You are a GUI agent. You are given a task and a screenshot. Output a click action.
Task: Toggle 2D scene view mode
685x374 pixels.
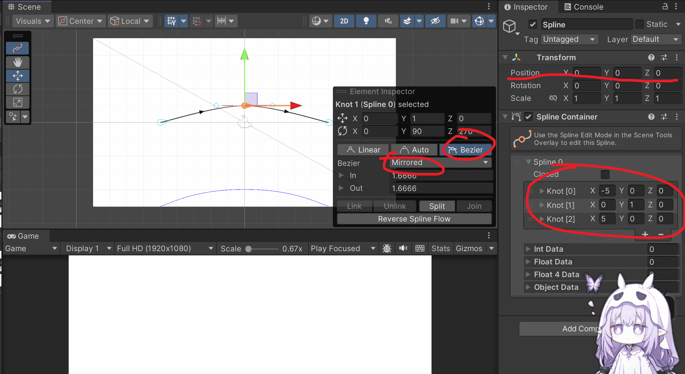click(x=344, y=21)
